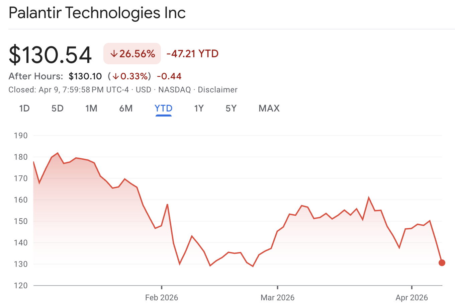Click the After Hours price of $130.10
The width and height of the screenshot is (455, 308).
(x=85, y=76)
